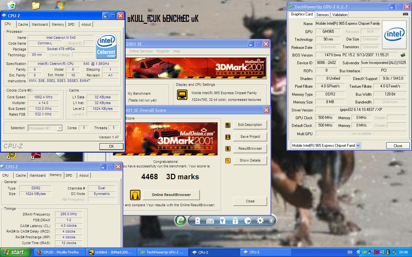The width and height of the screenshot is (412, 257).
Task: Click the 4468 3D marks score text
Action: 170,177
